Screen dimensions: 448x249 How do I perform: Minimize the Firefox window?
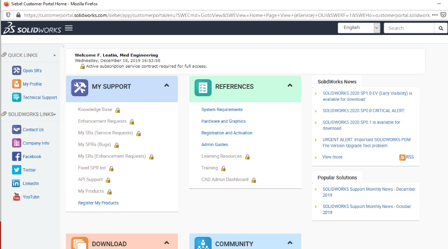(439, 4)
